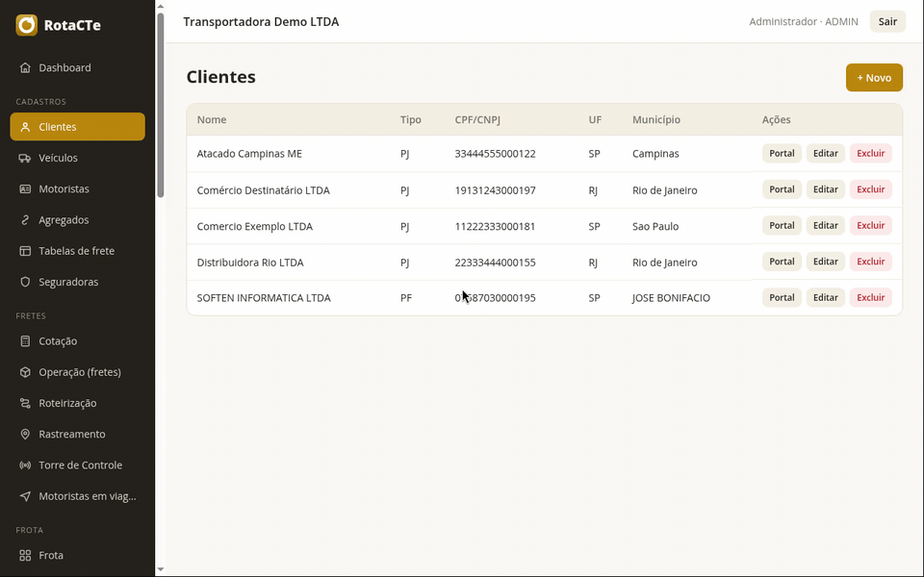Click the Campinas municipality cell
The height and width of the screenshot is (577, 924).
[x=655, y=154]
